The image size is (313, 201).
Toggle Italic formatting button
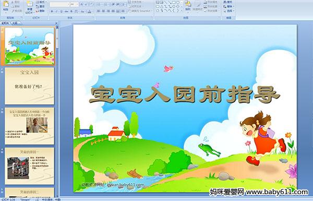point(56,11)
